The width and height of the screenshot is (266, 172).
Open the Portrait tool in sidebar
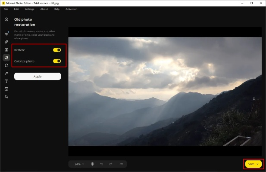click(6, 49)
